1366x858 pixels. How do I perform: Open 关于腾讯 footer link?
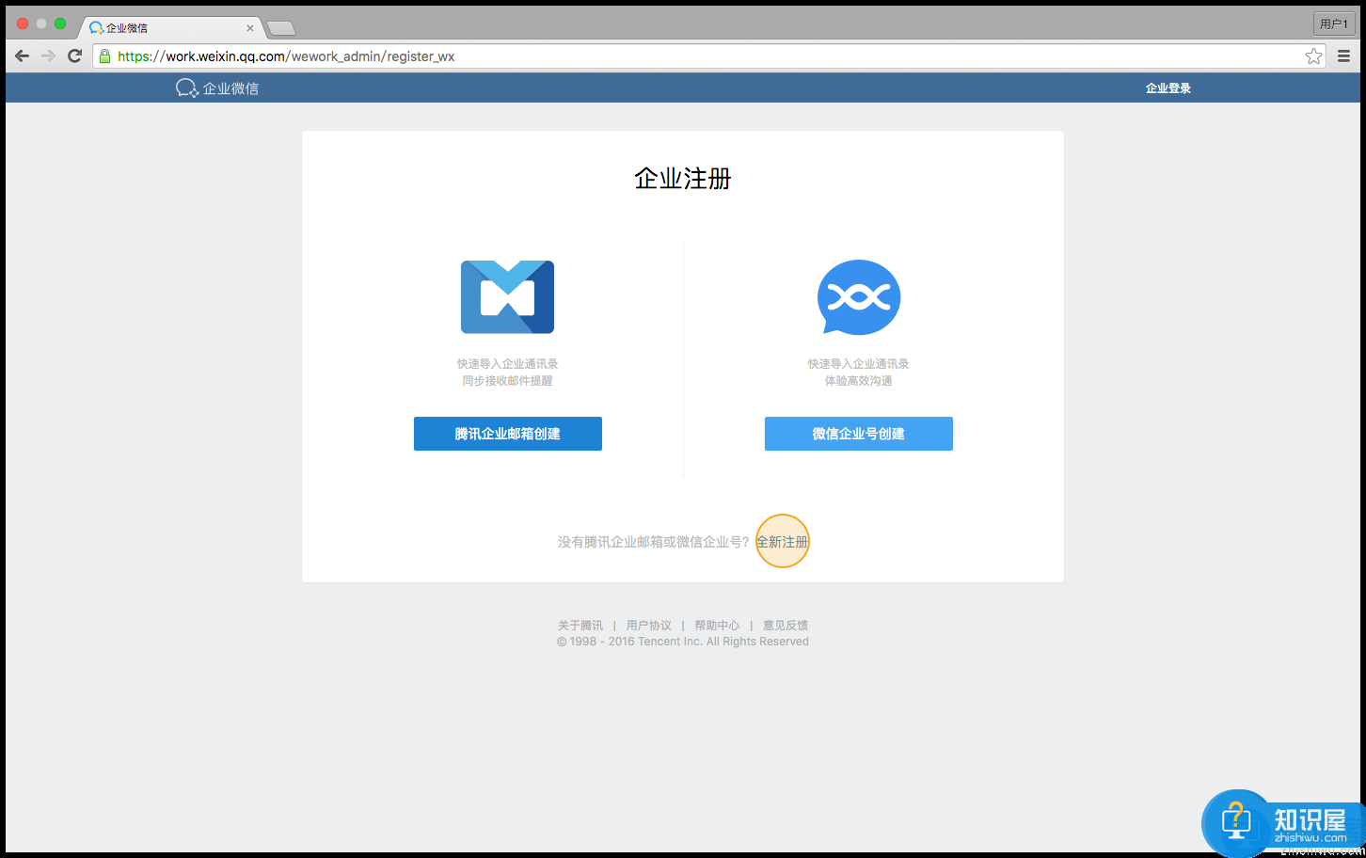tap(580, 626)
